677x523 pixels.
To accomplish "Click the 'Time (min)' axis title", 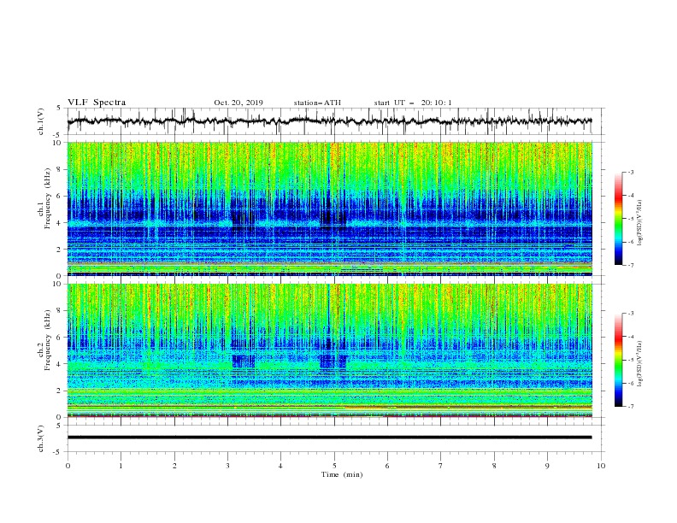I will (x=342, y=474).
